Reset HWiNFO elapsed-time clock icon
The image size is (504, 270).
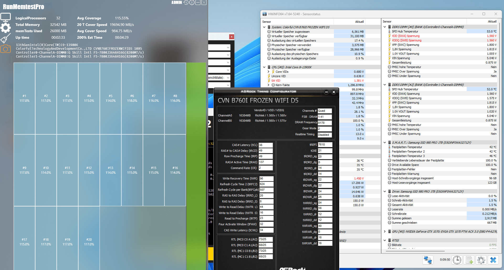457,260
